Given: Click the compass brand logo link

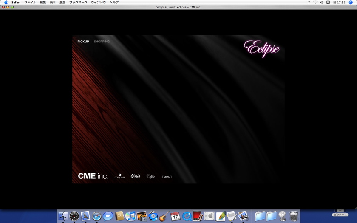Looking at the screenshot, I should [120, 176].
